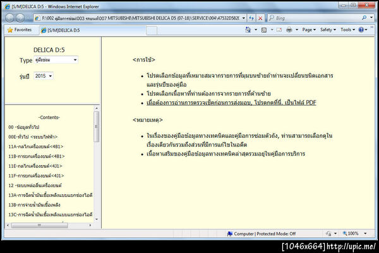Viewport: 379px width, 253px height.
Task: Open contents item 11F engine overhaul 4J1
Action: pyautogui.click(x=36, y=176)
